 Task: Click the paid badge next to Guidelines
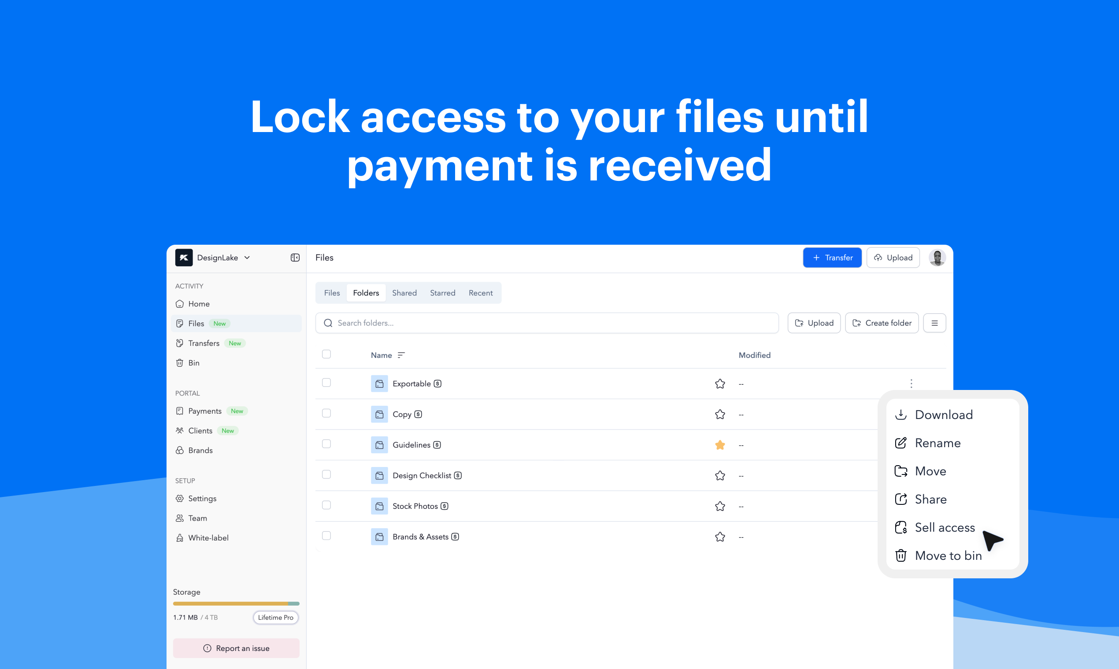click(x=437, y=445)
